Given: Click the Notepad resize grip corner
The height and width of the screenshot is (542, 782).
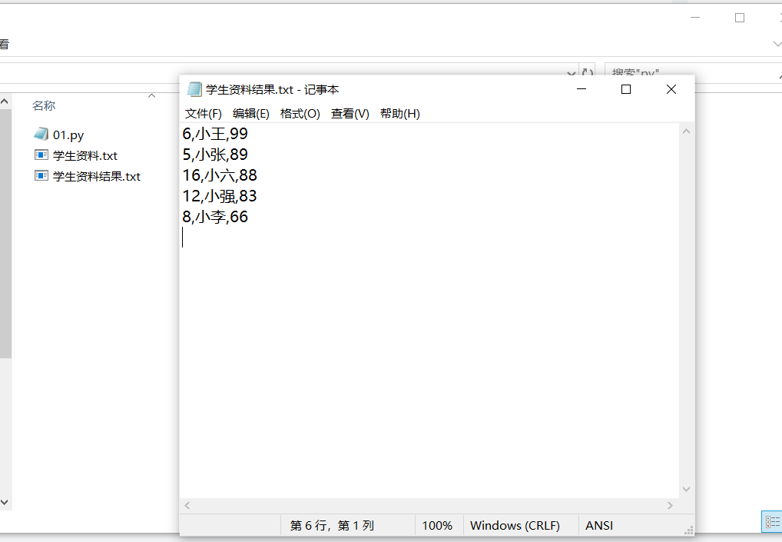Looking at the screenshot, I should point(689,531).
